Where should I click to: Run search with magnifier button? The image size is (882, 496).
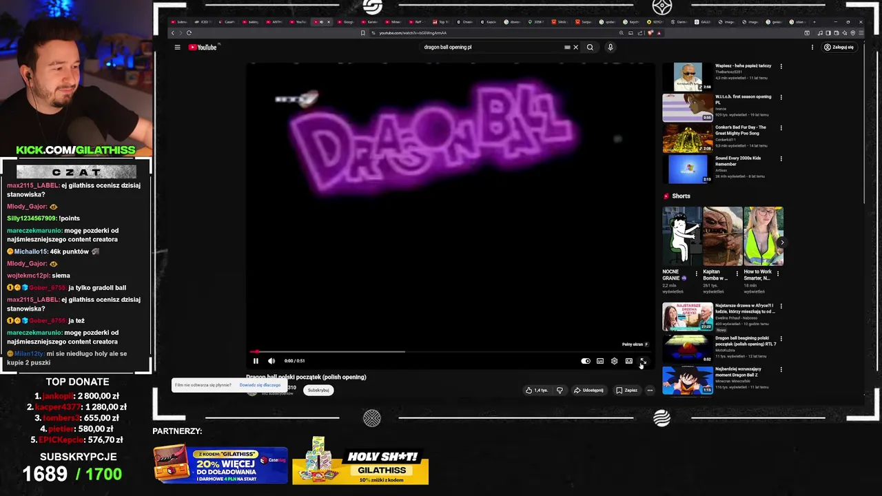[x=590, y=48]
